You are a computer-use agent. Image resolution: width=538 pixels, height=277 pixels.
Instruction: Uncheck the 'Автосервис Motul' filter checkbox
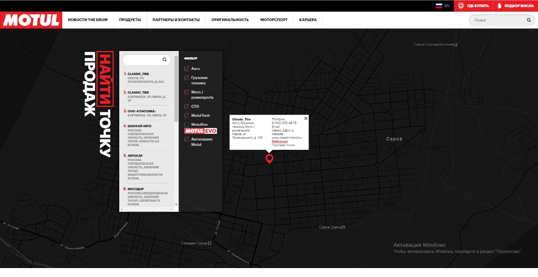(187, 139)
